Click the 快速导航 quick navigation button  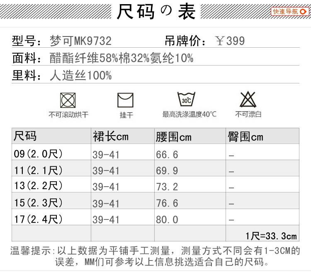[290, 11]
